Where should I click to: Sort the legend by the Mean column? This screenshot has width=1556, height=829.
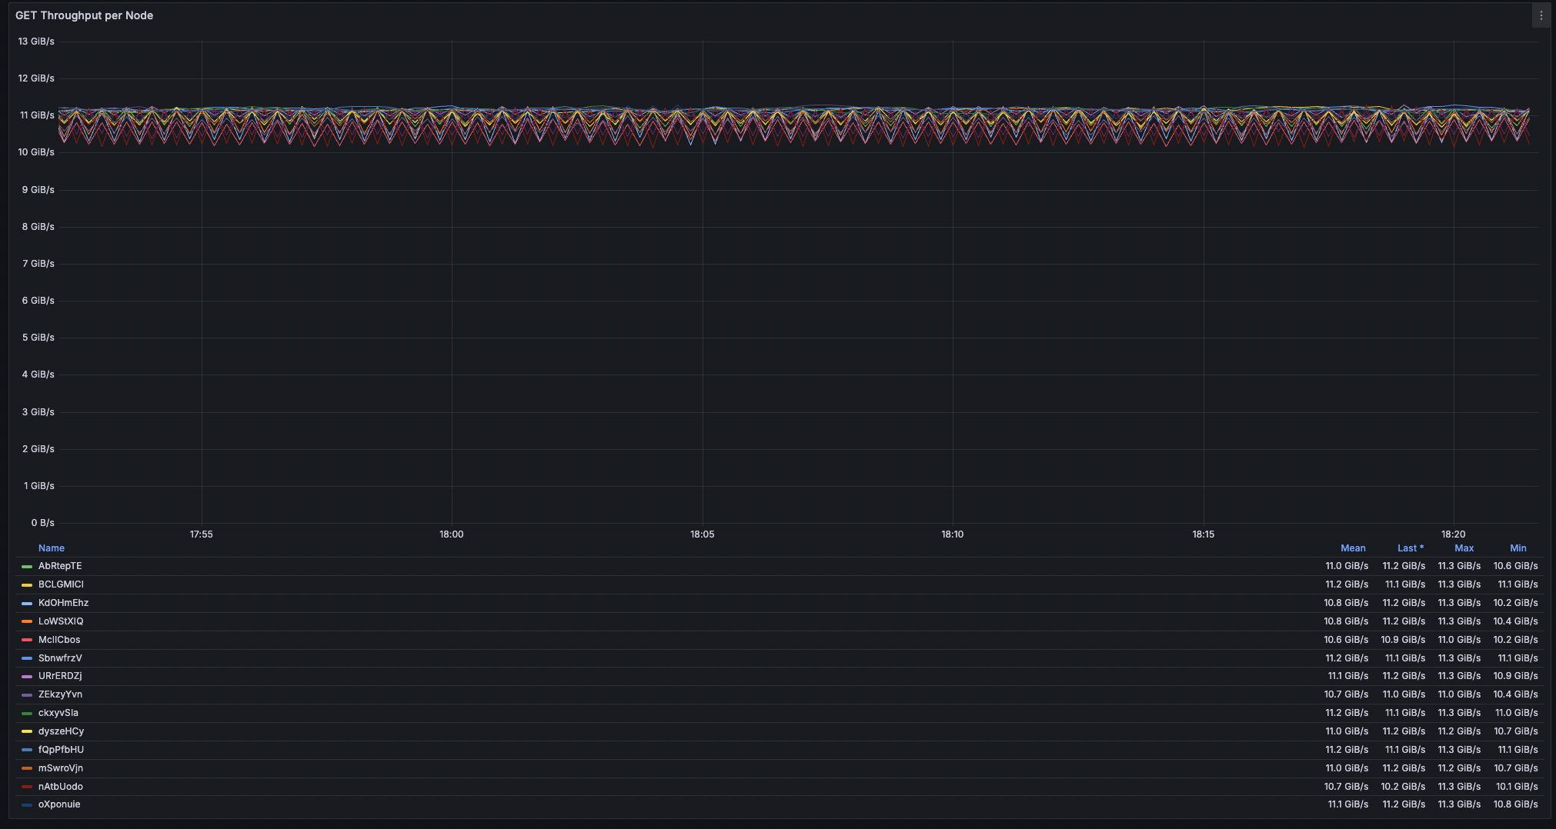coord(1354,548)
